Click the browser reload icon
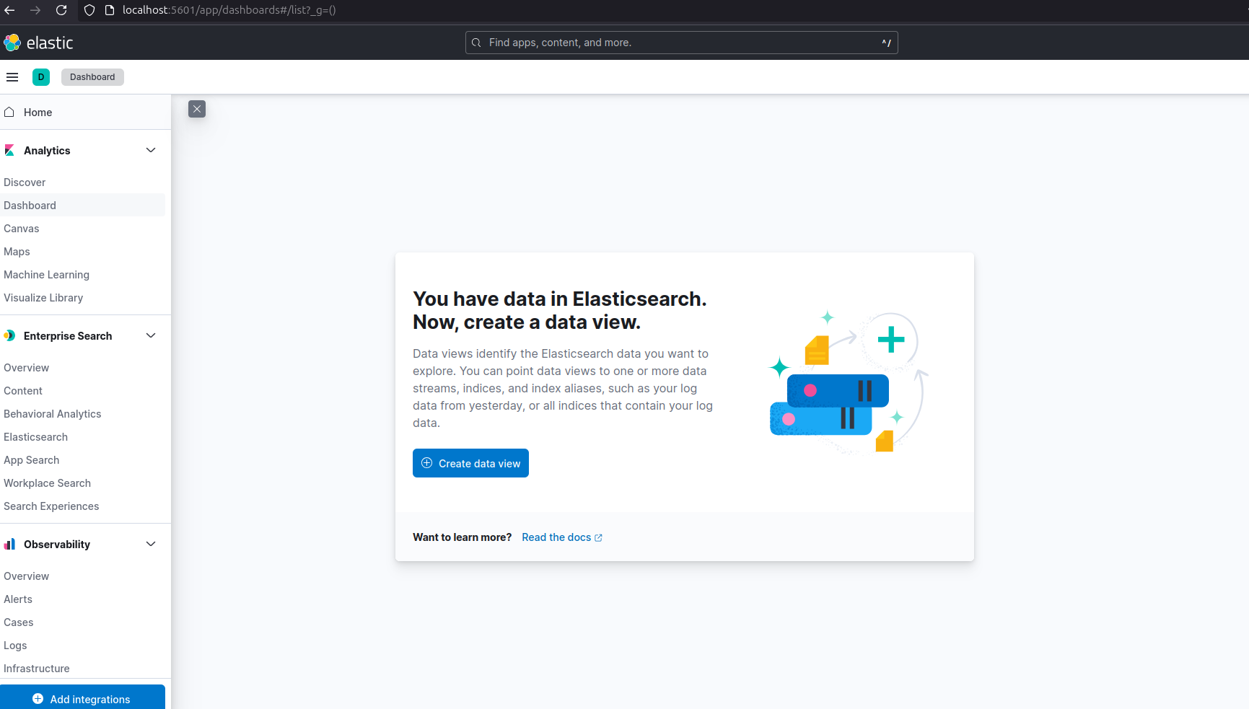Screen dimensions: 1249x709 pyautogui.click(x=61, y=10)
